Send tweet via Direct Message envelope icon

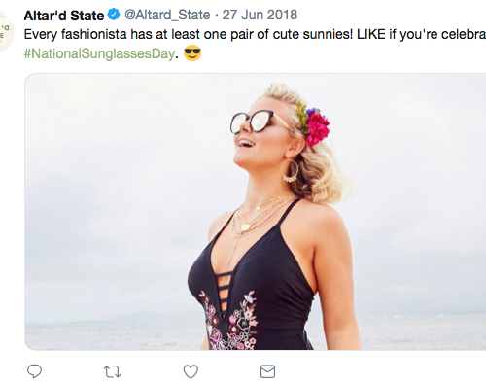267,371
